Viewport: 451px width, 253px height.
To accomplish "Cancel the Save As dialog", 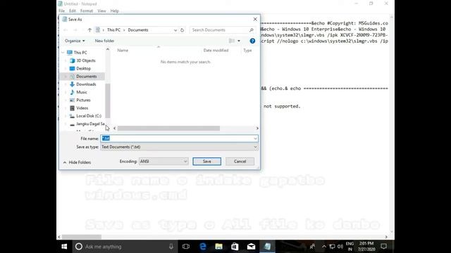I will click(x=240, y=162).
